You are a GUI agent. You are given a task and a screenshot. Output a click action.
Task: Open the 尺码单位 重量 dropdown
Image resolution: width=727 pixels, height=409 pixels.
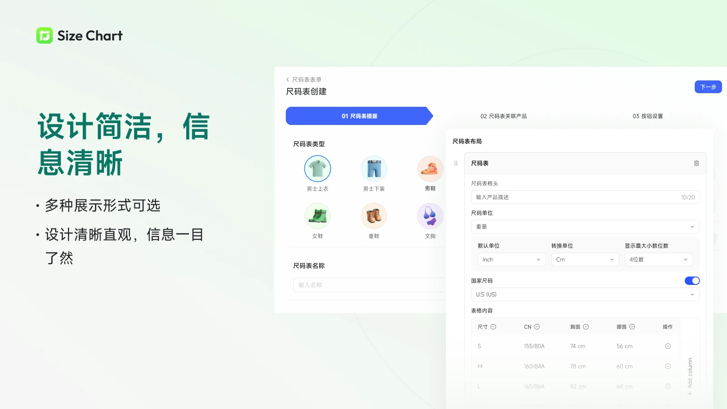point(585,227)
